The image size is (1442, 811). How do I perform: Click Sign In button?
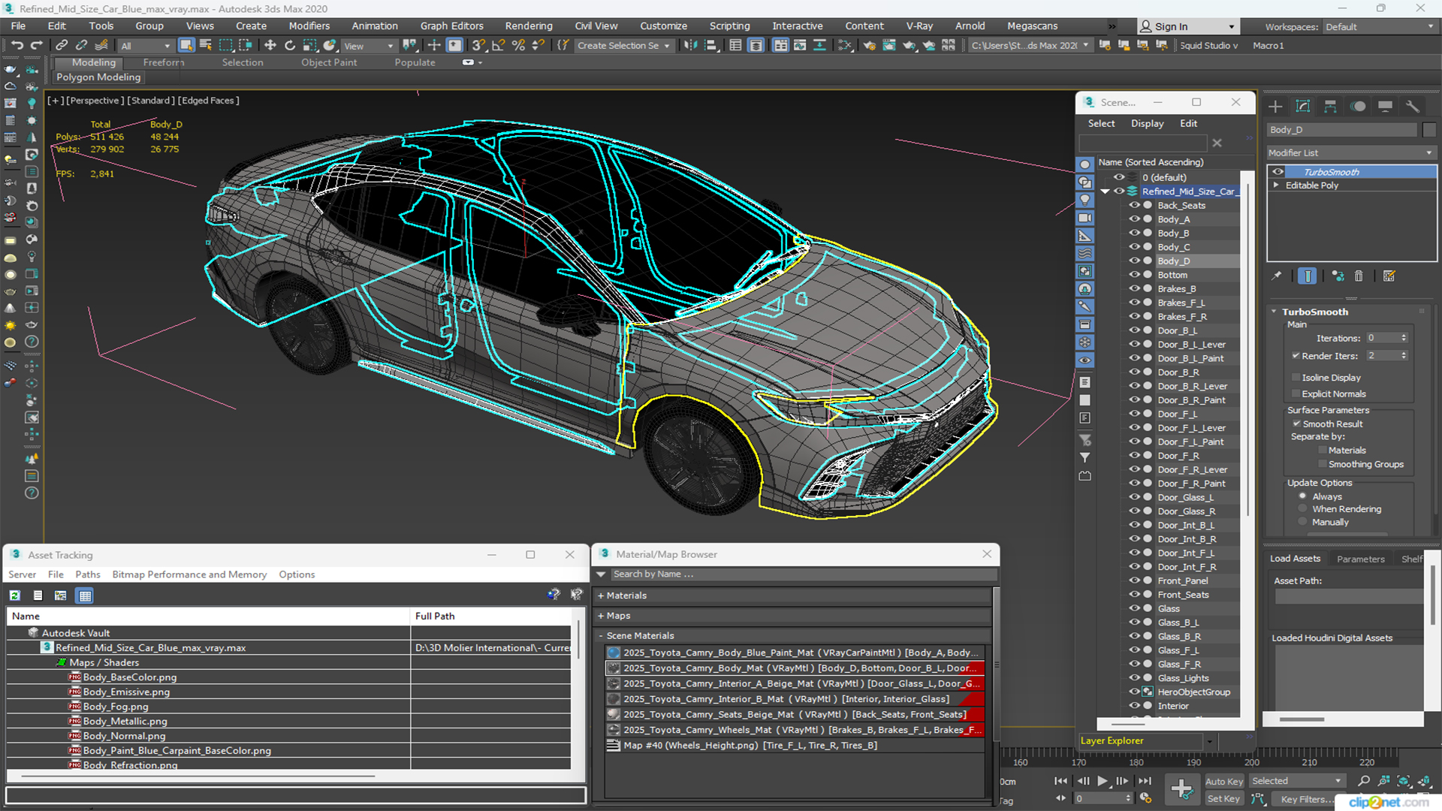point(1187,27)
